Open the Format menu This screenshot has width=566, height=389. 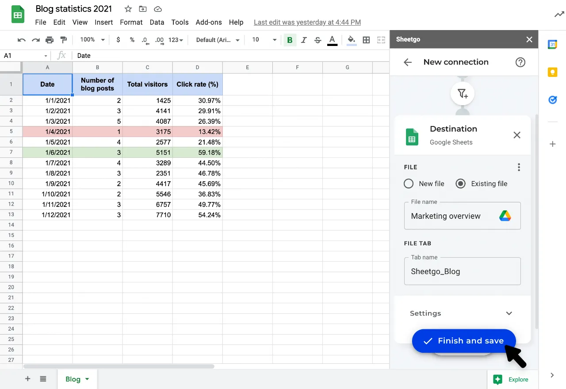pyautogui.click(x=131, y=22)
